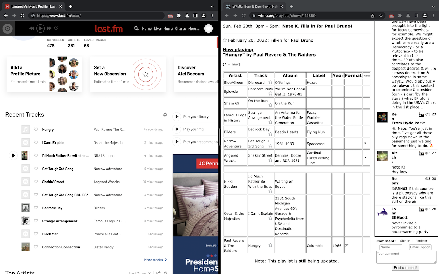Toggle side panel icon in Last.fm window
The height and width of the screenshot is (274, 439).
pyautogui.click(x=195, y=16)
